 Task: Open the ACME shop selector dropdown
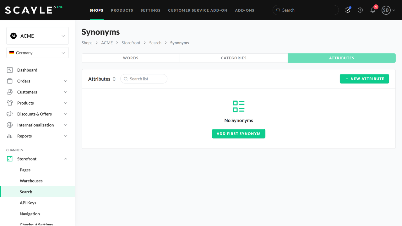click(x=37, y=36)
